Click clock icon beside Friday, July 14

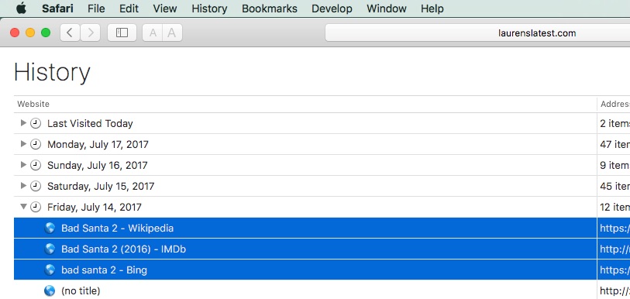36,207
